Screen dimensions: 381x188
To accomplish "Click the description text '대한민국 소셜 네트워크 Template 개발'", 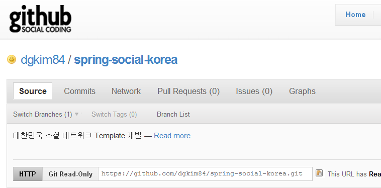I will (77, 136).
